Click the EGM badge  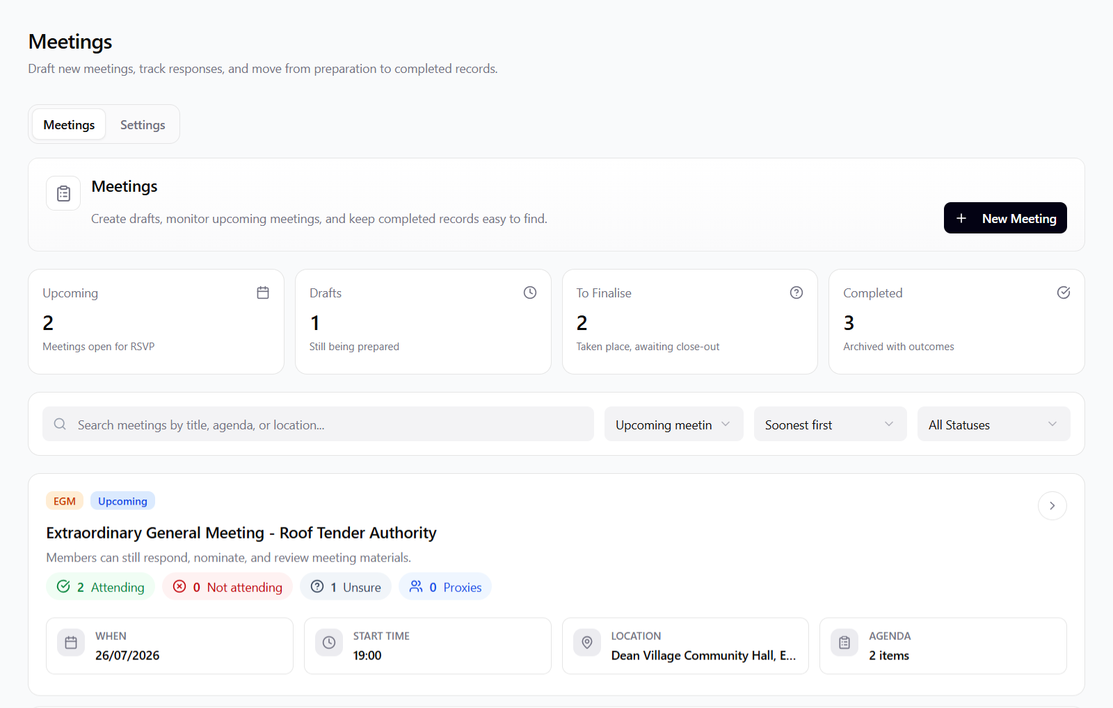(65, 501)
